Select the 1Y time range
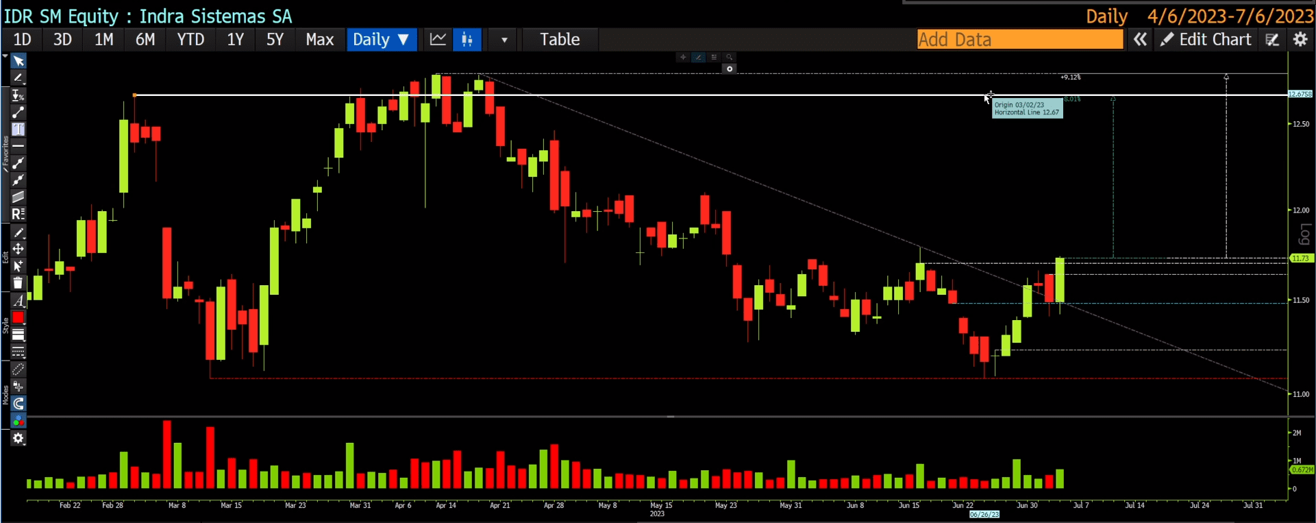This screenshot has height=523, width=1316. coord(236,40)
